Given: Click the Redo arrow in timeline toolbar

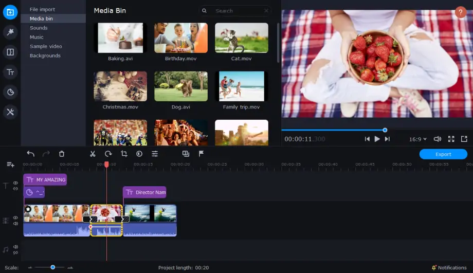Looking at the screenshot, I should [46, 154].
